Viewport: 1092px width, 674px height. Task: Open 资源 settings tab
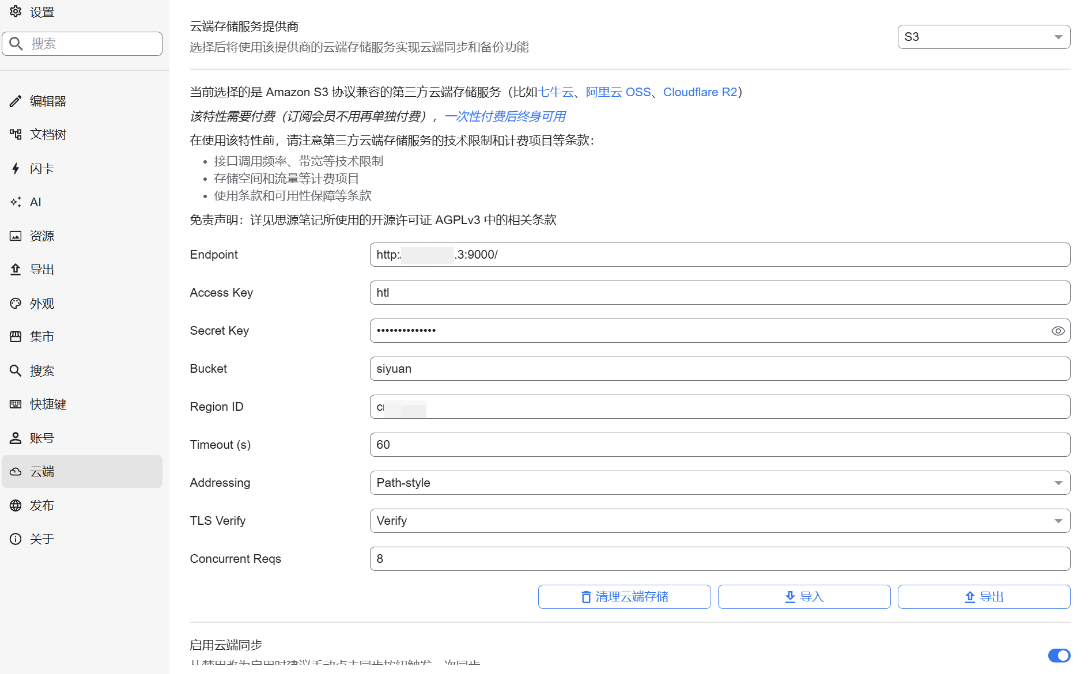point(82,236)
